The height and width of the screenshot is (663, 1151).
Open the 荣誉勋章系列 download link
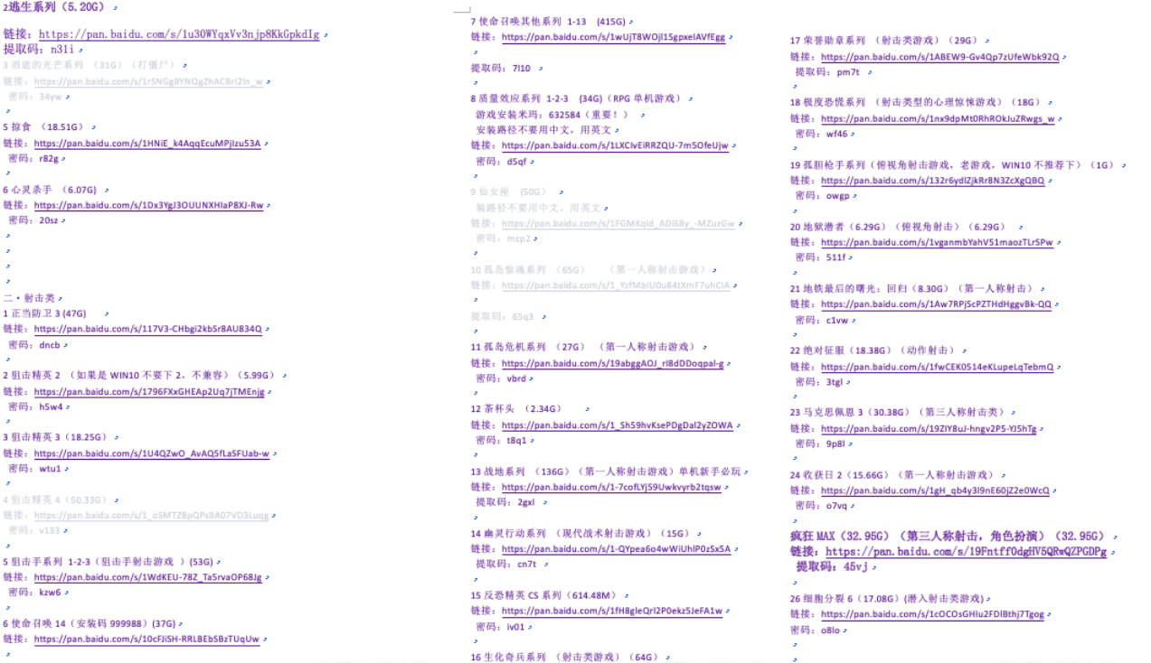coord(940,56)
